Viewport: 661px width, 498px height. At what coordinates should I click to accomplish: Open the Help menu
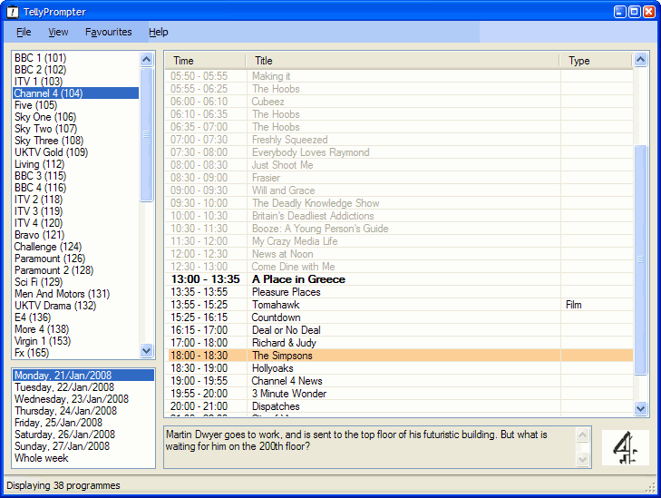159,32
